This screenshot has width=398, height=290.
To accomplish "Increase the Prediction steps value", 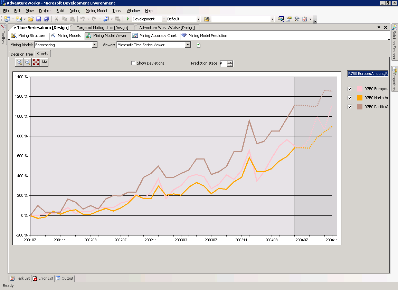I will [x=230, y=62].
